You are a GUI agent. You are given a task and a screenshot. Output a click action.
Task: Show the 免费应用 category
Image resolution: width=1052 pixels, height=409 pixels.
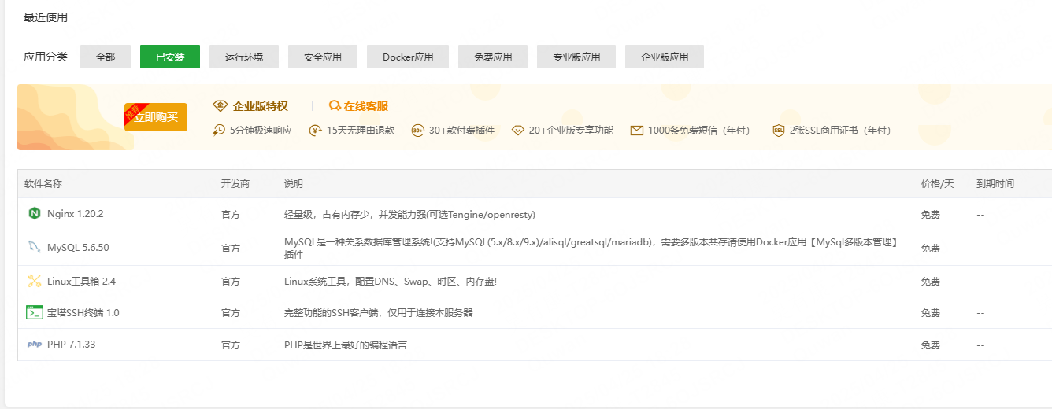493,57
